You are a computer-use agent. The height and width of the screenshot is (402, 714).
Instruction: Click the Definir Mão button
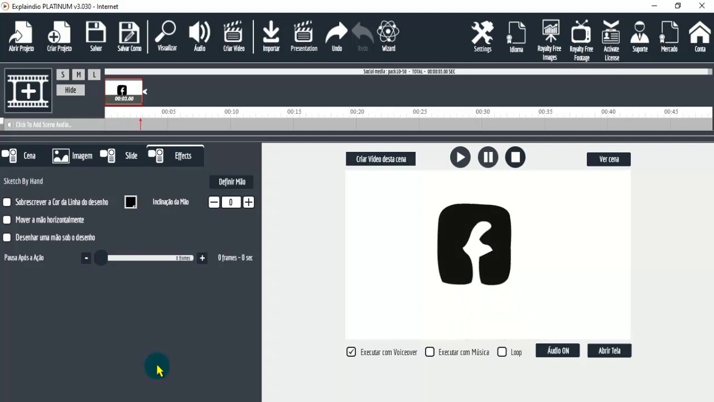tap(231, 182)
